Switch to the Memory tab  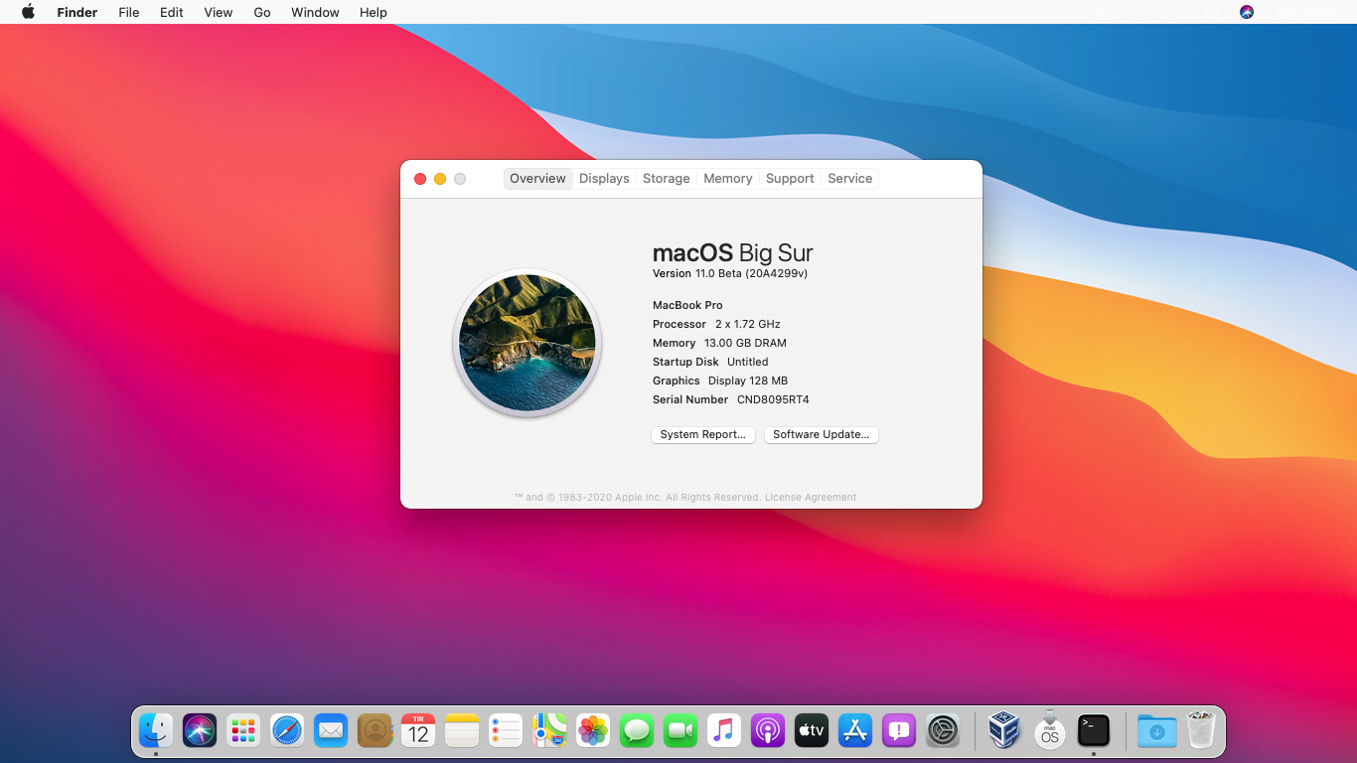pyautogui.click(x=727, y=179)
